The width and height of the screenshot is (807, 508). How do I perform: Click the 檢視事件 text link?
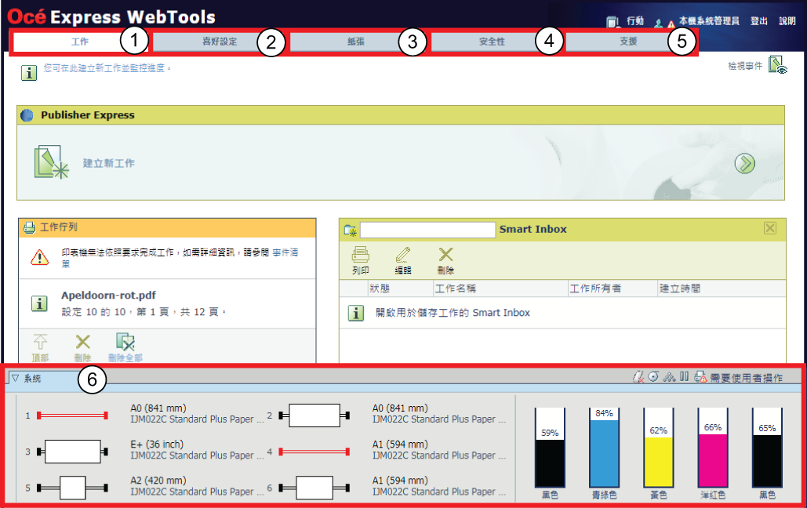745,66
